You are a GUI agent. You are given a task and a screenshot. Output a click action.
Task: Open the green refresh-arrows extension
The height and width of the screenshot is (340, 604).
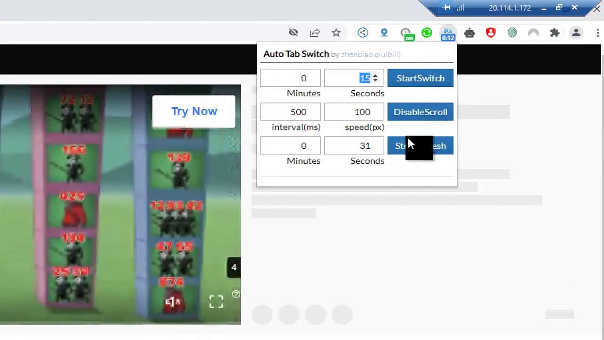[x=427, y=33]
